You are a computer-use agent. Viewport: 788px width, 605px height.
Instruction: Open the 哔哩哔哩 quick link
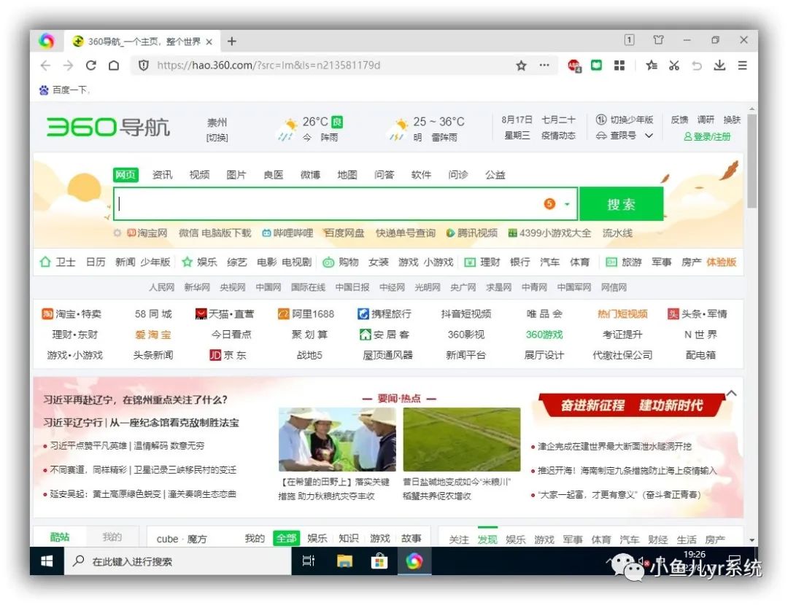287,233
